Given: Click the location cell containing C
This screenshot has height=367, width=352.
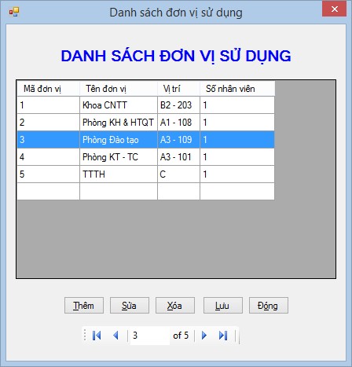Looking at the screenshot, I should [x=178, y=174].
